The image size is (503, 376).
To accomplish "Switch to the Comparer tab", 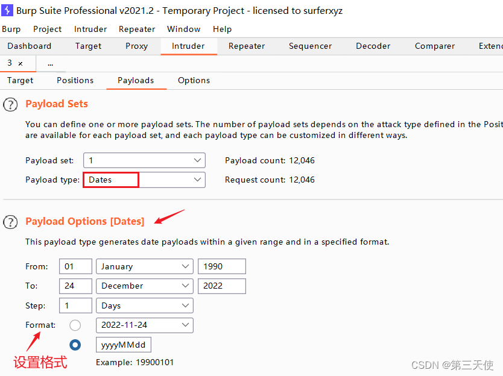I will click(x=435, y=46).
